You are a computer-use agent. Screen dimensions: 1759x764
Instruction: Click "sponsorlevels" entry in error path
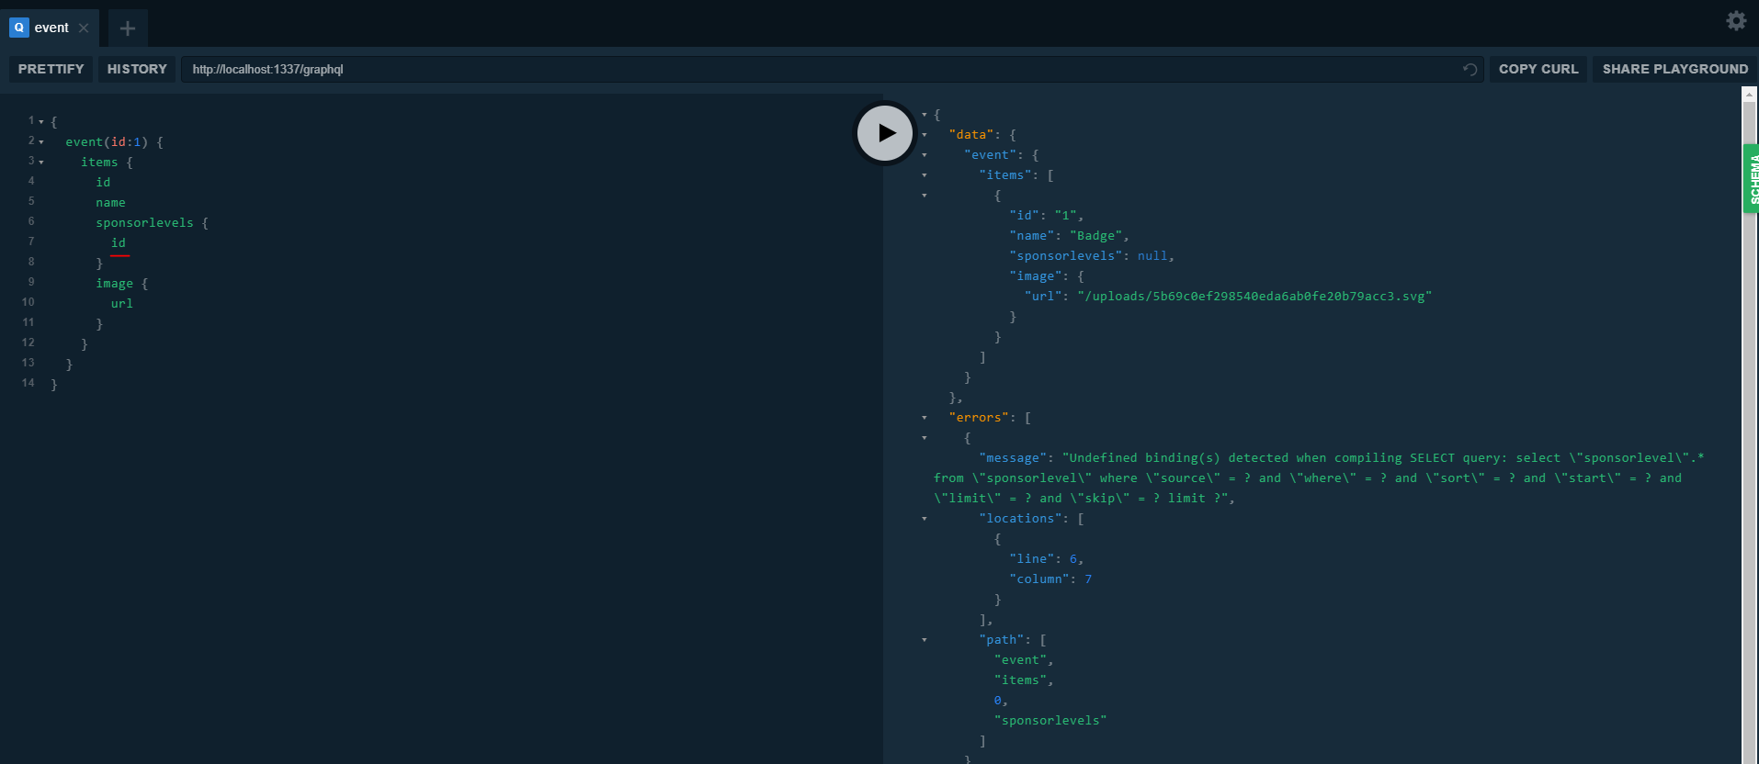tap(1050, 721)
